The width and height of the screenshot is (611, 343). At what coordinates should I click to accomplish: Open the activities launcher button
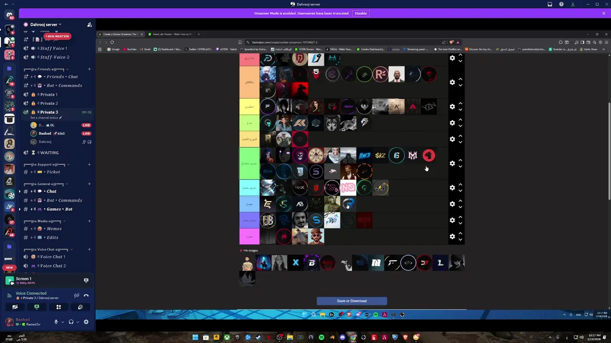[59, 307]
